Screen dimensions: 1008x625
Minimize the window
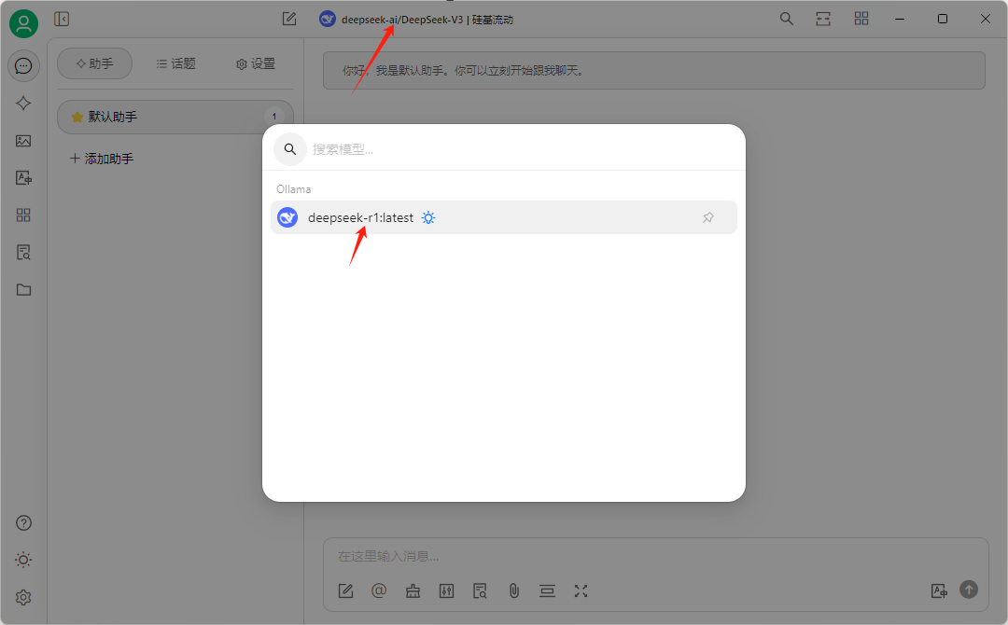click(900, 20)
